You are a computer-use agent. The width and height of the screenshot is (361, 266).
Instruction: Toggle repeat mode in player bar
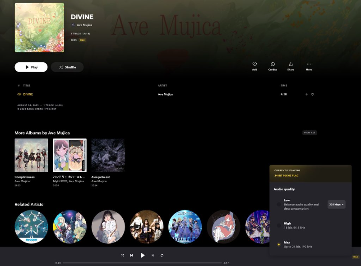click(162, 255)
